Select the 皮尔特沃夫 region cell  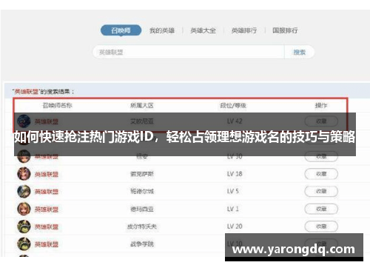tap(142, 227)
